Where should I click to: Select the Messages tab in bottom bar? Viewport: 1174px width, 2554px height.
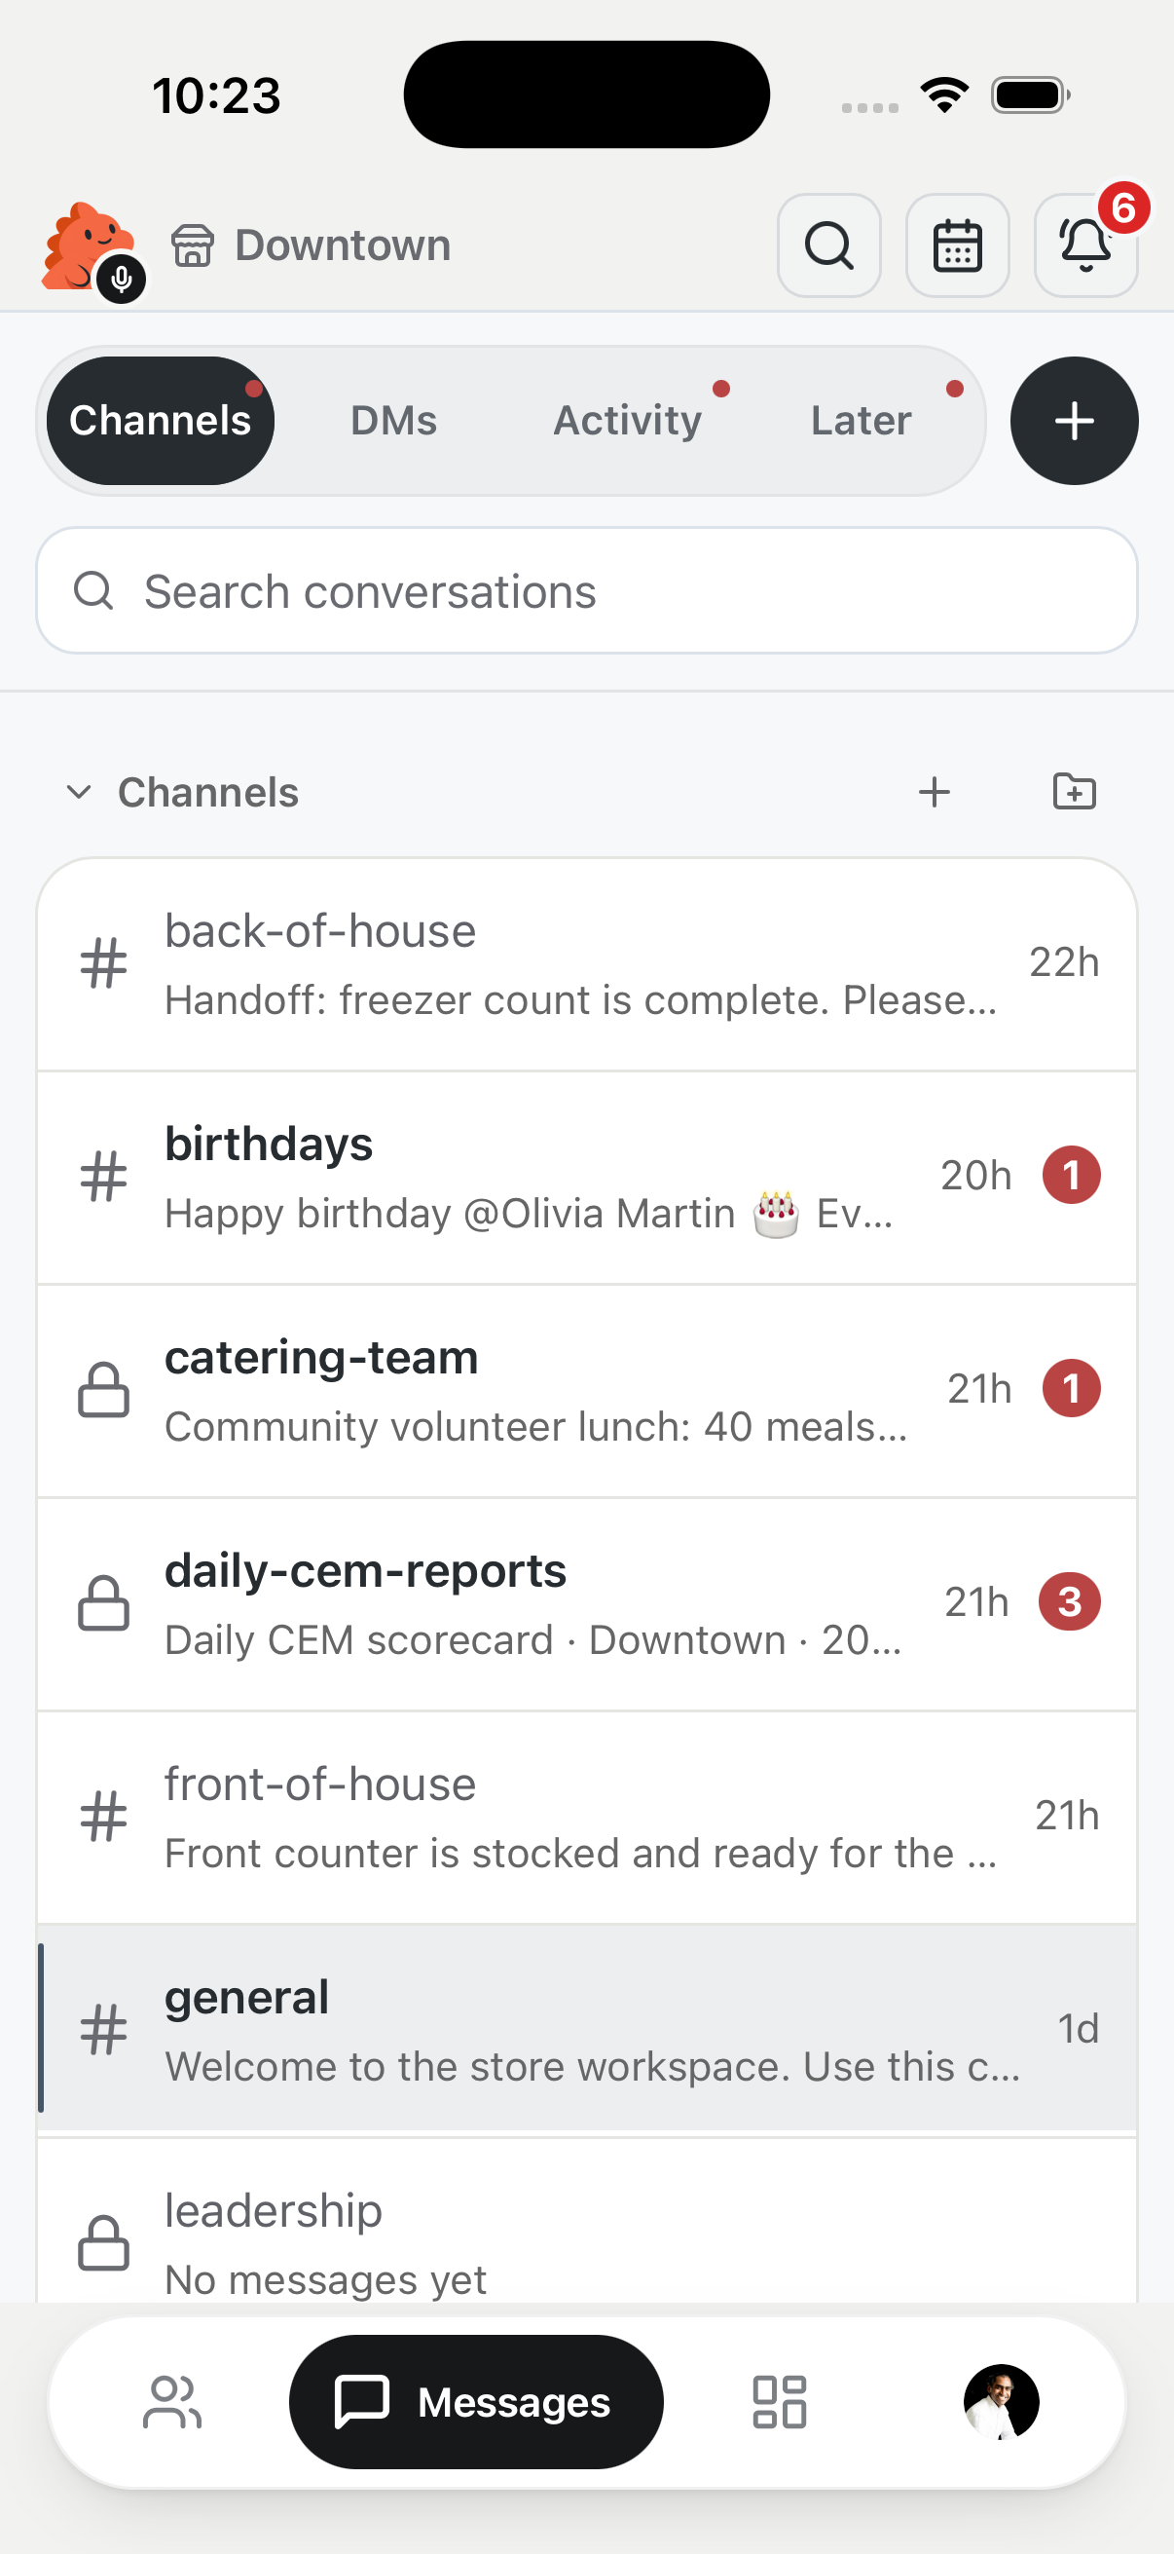coord(476,2401)
